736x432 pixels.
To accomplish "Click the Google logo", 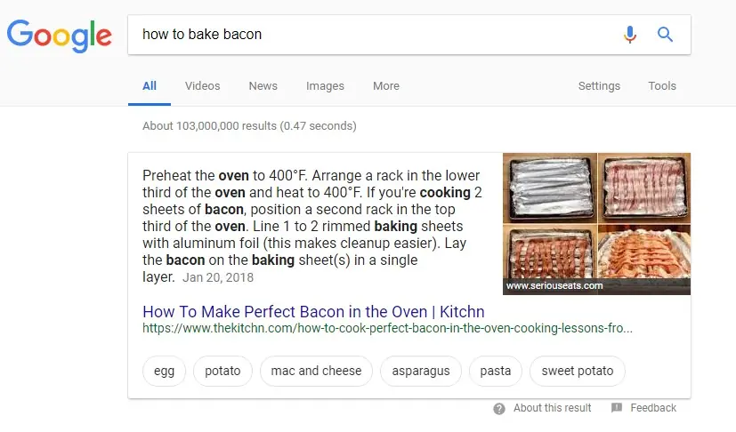I will tap(59, 36).
